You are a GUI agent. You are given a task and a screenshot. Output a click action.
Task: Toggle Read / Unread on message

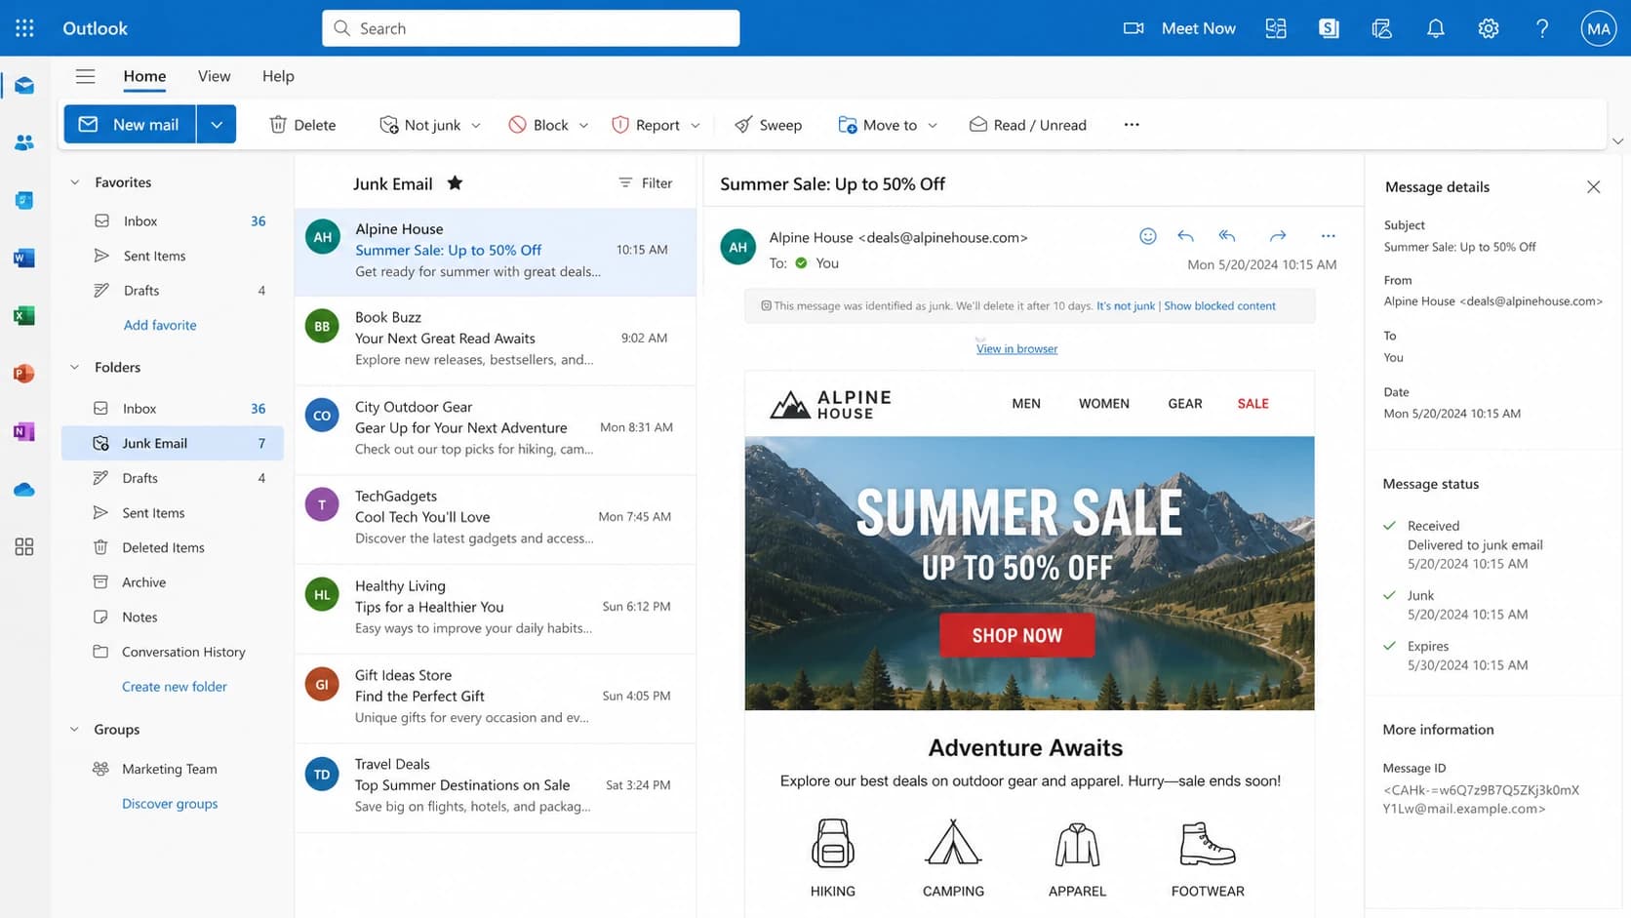pyautogui.click(x=1027, y=125)
